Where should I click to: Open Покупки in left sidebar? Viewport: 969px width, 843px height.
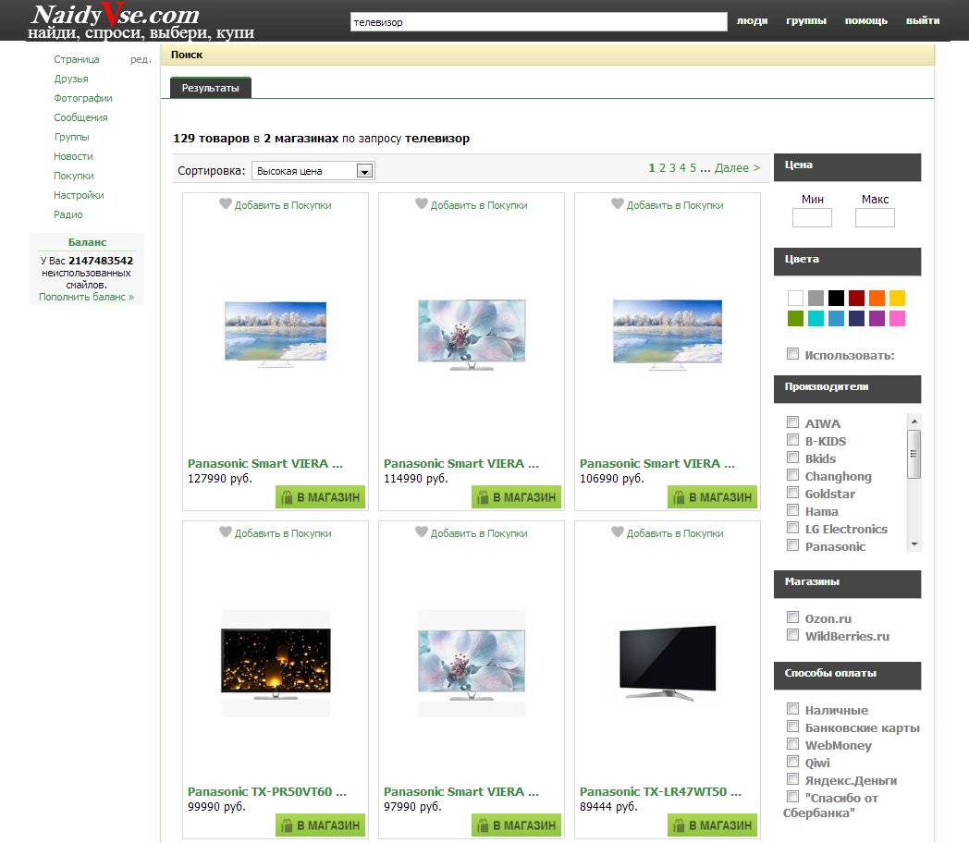tap(74, 176)
